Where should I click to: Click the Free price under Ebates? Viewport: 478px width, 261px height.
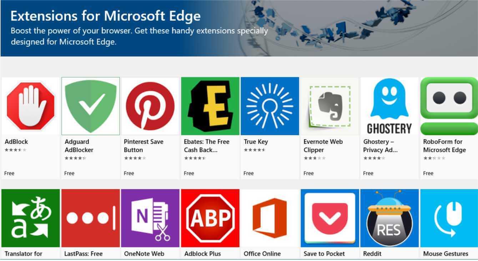tap(189, 173)
